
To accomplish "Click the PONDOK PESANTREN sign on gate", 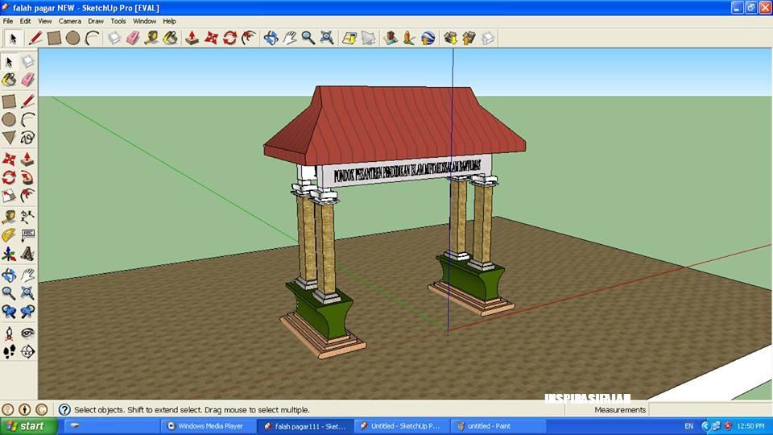I will click(x=407, y=172).
